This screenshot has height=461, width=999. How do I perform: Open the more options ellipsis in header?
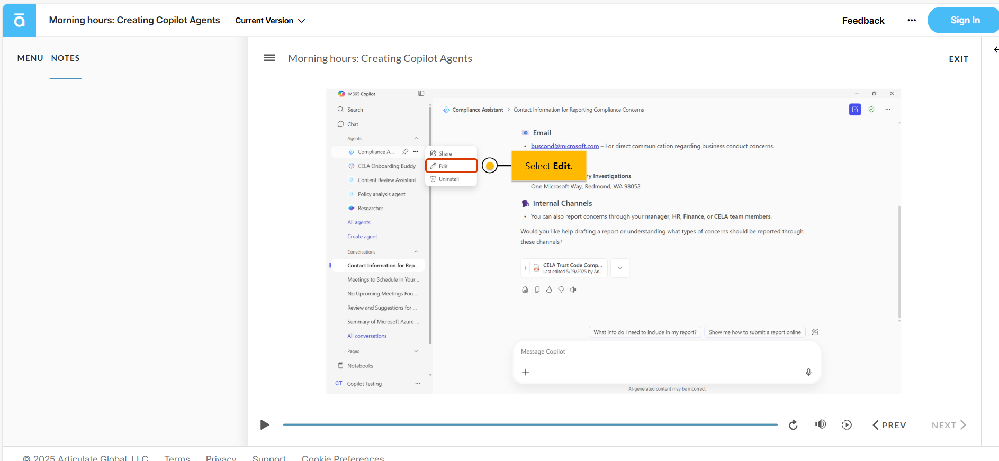[912, 21]
